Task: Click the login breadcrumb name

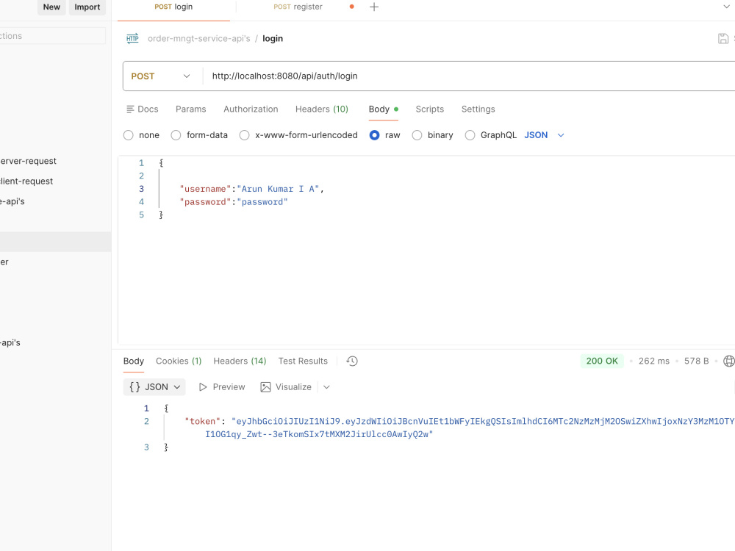Action: tap(273, 38)
